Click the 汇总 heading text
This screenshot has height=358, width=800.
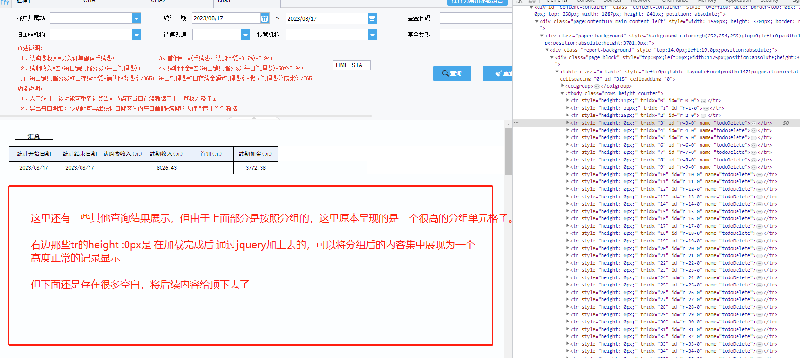pyautogui.click(x=34, y=136)
